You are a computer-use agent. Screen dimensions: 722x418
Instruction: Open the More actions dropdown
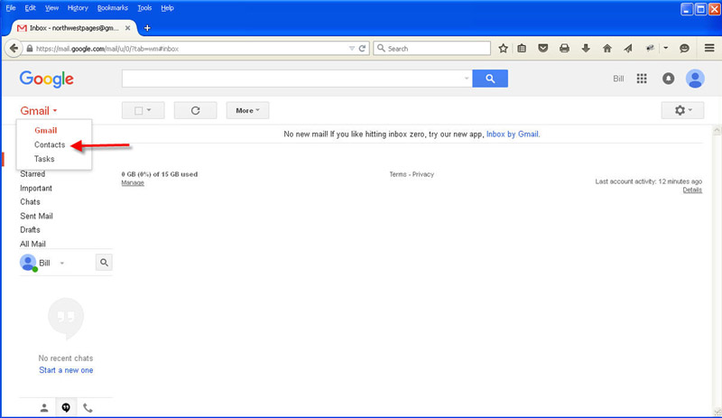247,111
